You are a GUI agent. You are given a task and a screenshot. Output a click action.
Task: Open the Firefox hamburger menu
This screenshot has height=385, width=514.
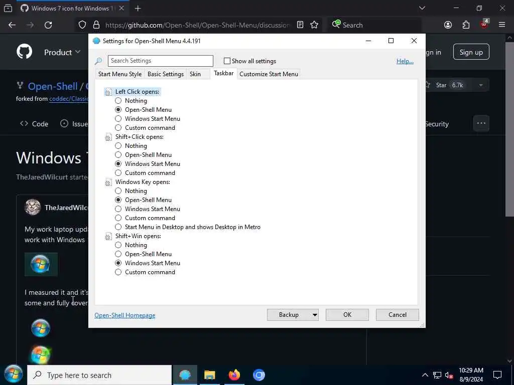pos(502,25)
